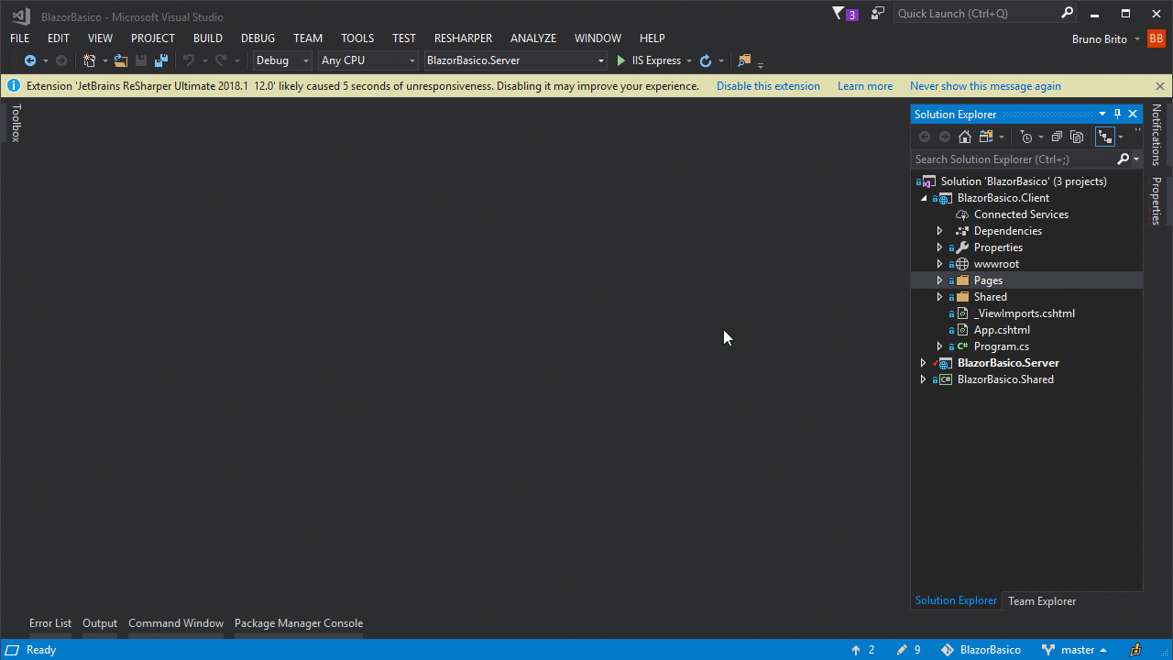The height and width of the screenshot is (660, 1173).
Task: Open the TOOLS menu
Action: tap(357, 38)
